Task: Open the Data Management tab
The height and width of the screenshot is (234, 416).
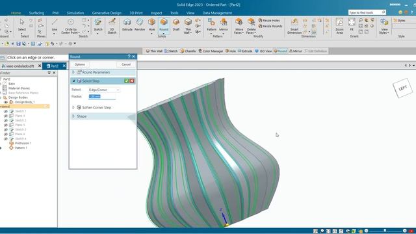Action: (x=217, y=13)
